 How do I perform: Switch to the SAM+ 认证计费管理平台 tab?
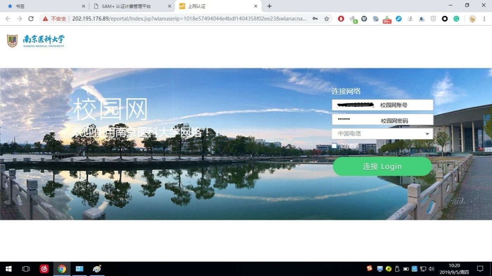coord(131,6)
